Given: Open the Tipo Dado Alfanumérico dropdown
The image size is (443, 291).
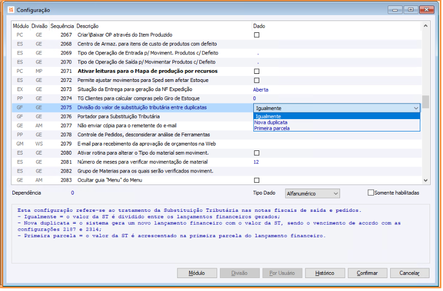Looking at the screenshot, I should coord(313,194).
